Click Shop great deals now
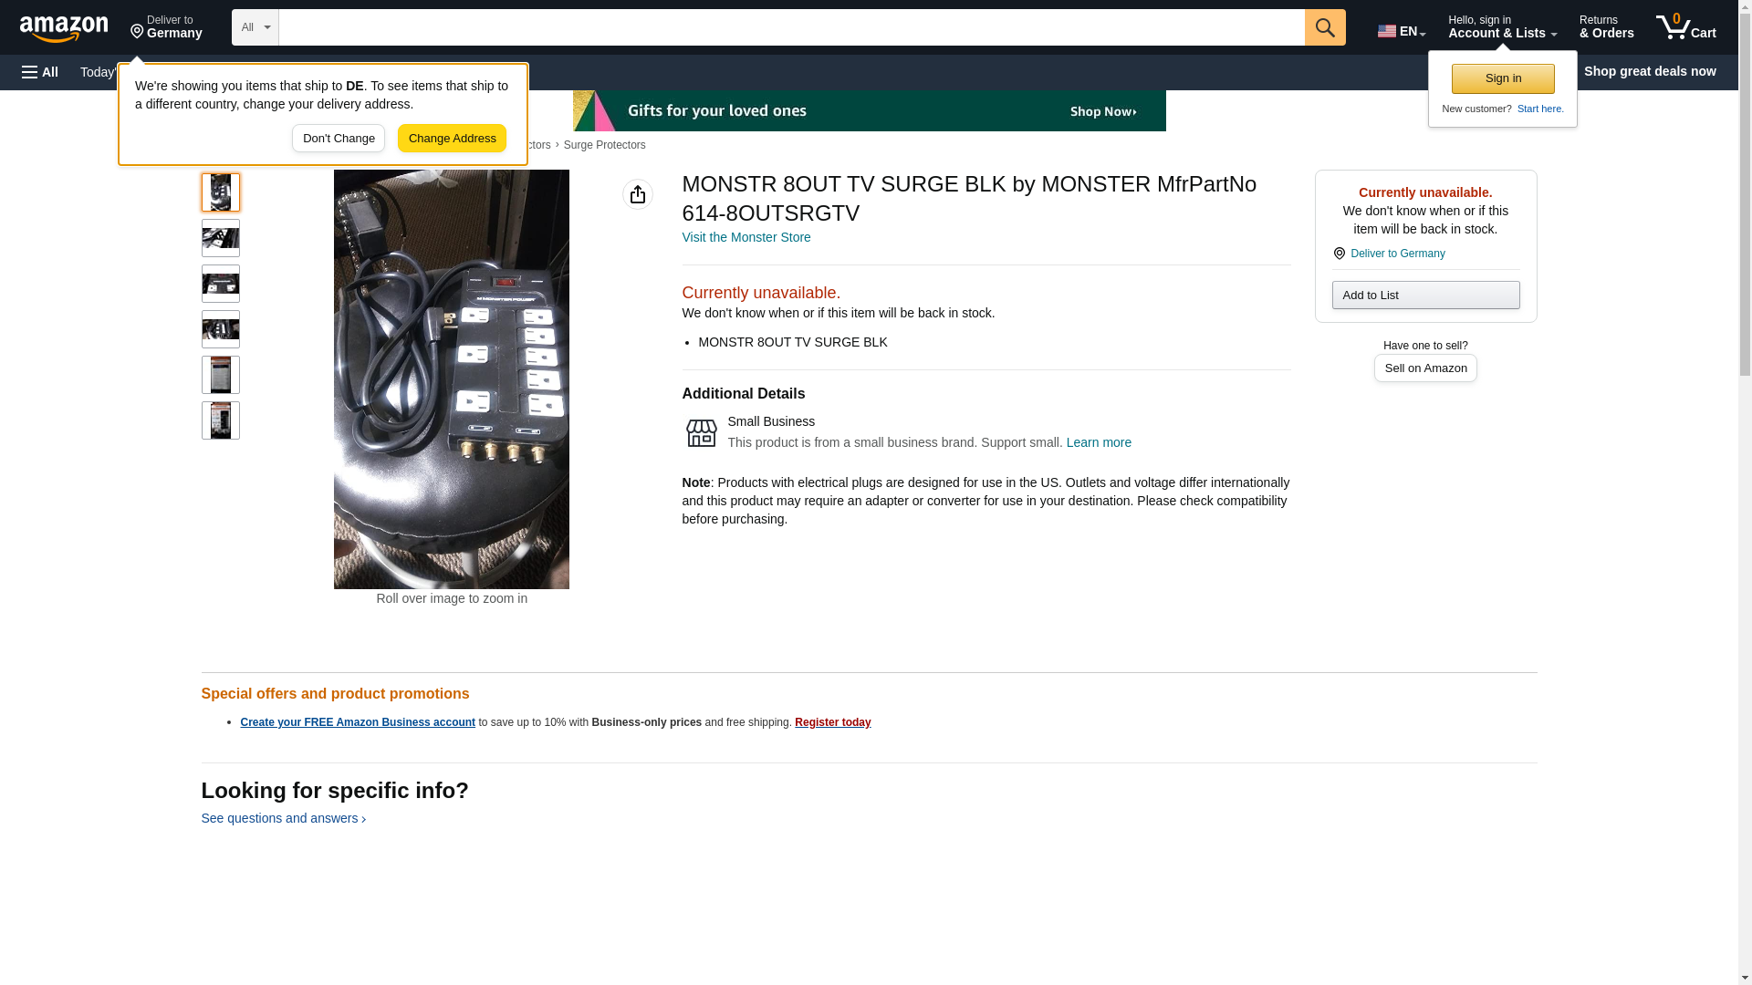The width and height of the screenshot is (1752, 985). [1650, 71]
